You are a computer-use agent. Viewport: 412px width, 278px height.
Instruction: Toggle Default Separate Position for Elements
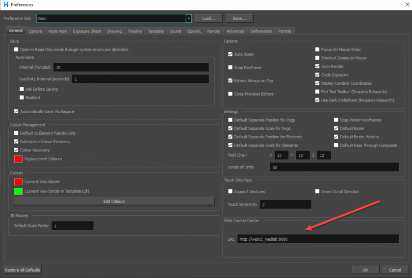[x=231, y=137]
